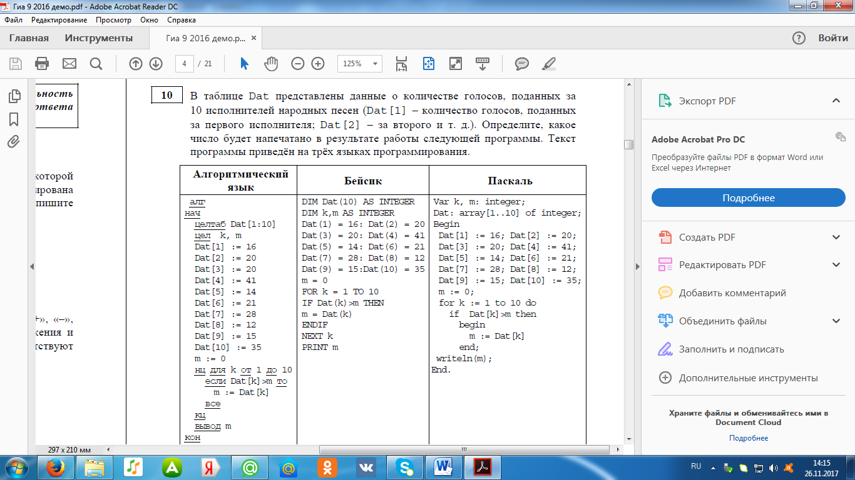Select the Highlight text marker tool

[x=548, y=64]
